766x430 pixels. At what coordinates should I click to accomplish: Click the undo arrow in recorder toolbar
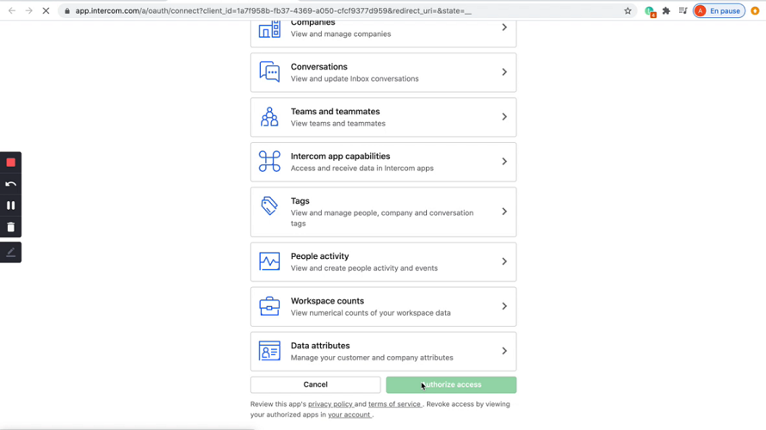[10, 184]
